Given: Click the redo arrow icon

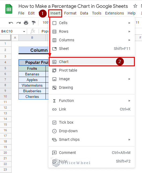Looking at the screenshot, I should pos(18,23).
